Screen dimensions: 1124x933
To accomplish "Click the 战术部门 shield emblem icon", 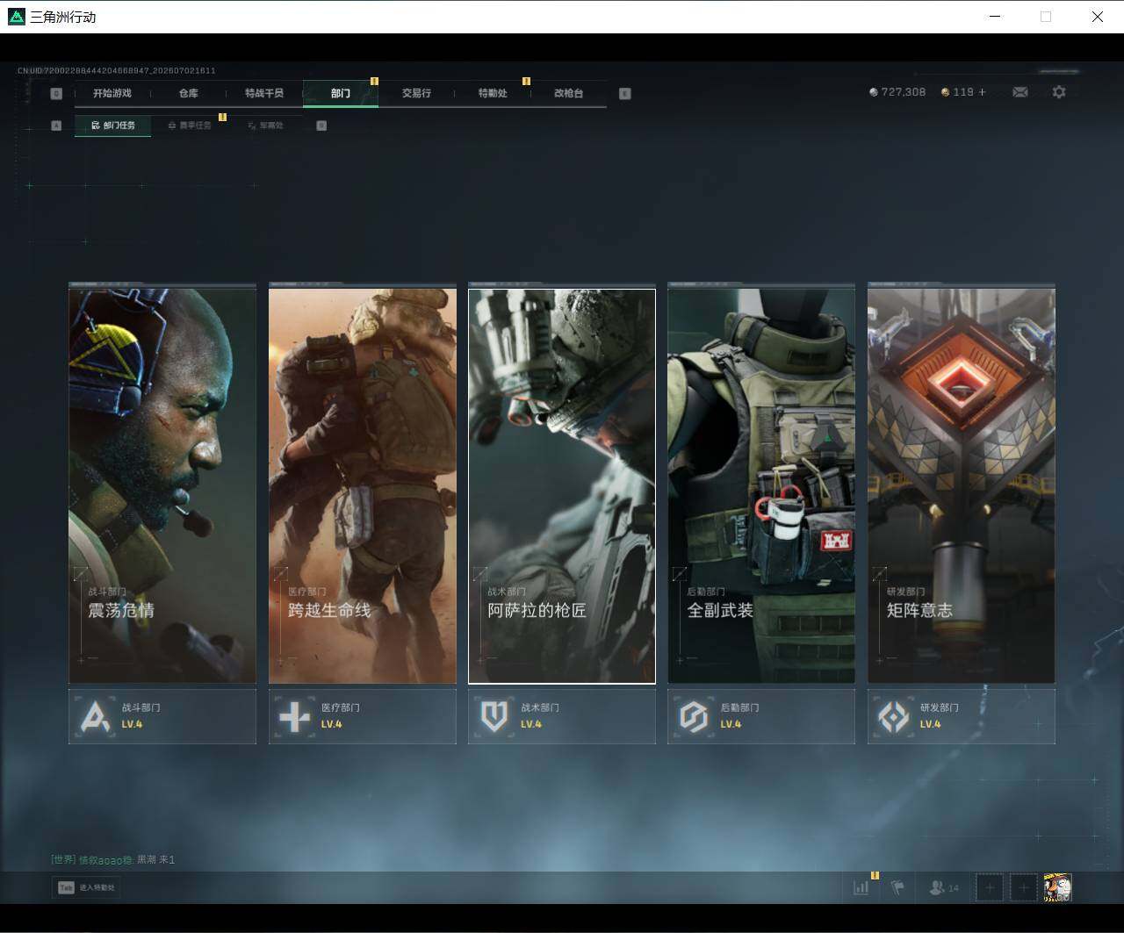I will click(x=494, y=716).
